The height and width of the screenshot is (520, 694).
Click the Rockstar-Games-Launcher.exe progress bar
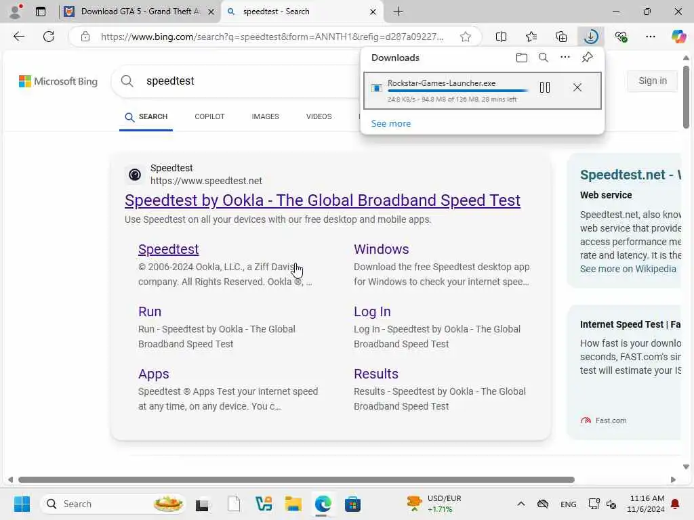pos(457,91)
